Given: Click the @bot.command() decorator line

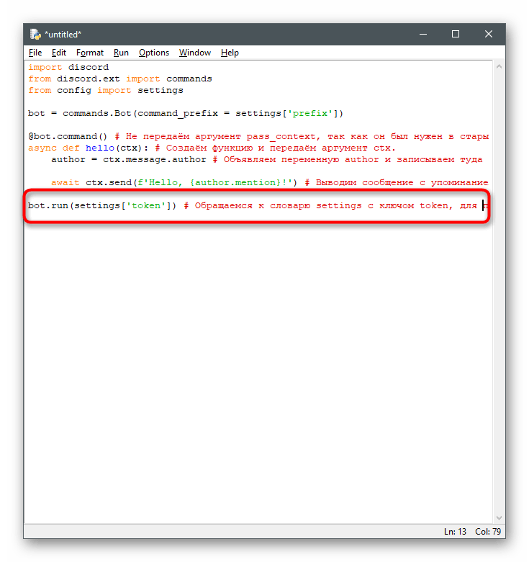Looking at the screenshot, I should tap(67, 137).
